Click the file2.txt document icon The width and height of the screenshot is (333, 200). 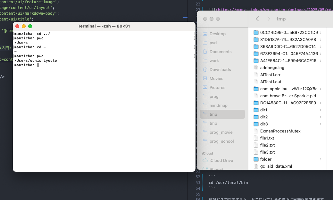click(256, 145)
